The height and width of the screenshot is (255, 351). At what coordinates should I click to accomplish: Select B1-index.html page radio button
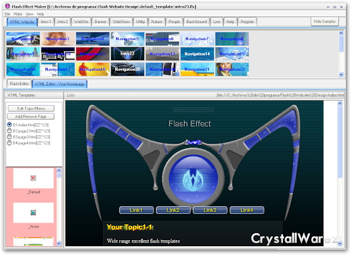(x=9, y=124)
